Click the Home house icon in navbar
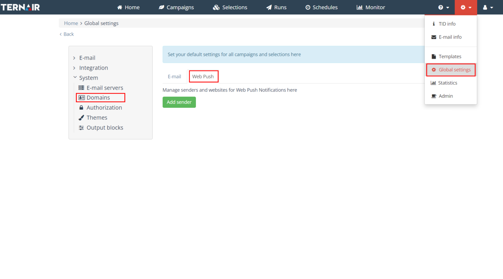This screenshot has width=503, height=279. (120, 8)
